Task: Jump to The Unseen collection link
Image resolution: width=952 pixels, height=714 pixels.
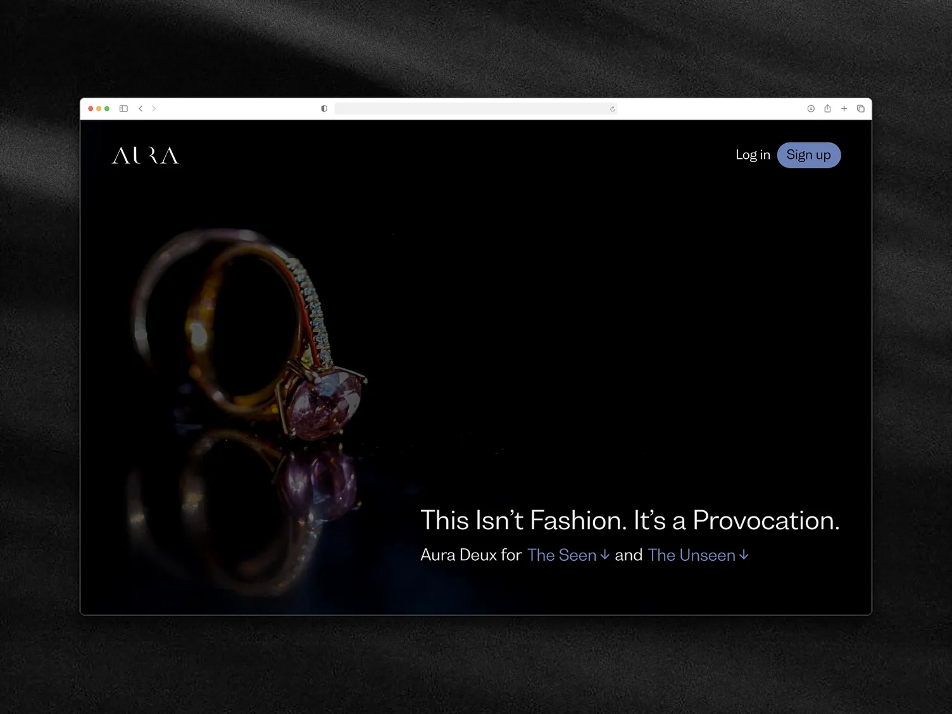Action: 698,555
